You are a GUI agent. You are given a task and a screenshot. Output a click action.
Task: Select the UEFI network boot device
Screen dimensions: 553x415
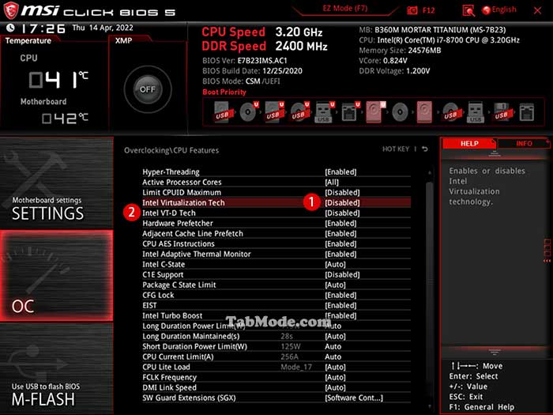[x=350, y=112]
